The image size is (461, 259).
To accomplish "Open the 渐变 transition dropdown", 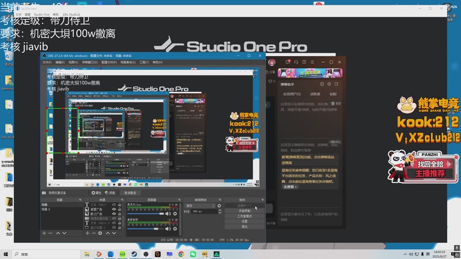I will pyautogui.click(x=200, y=206).
